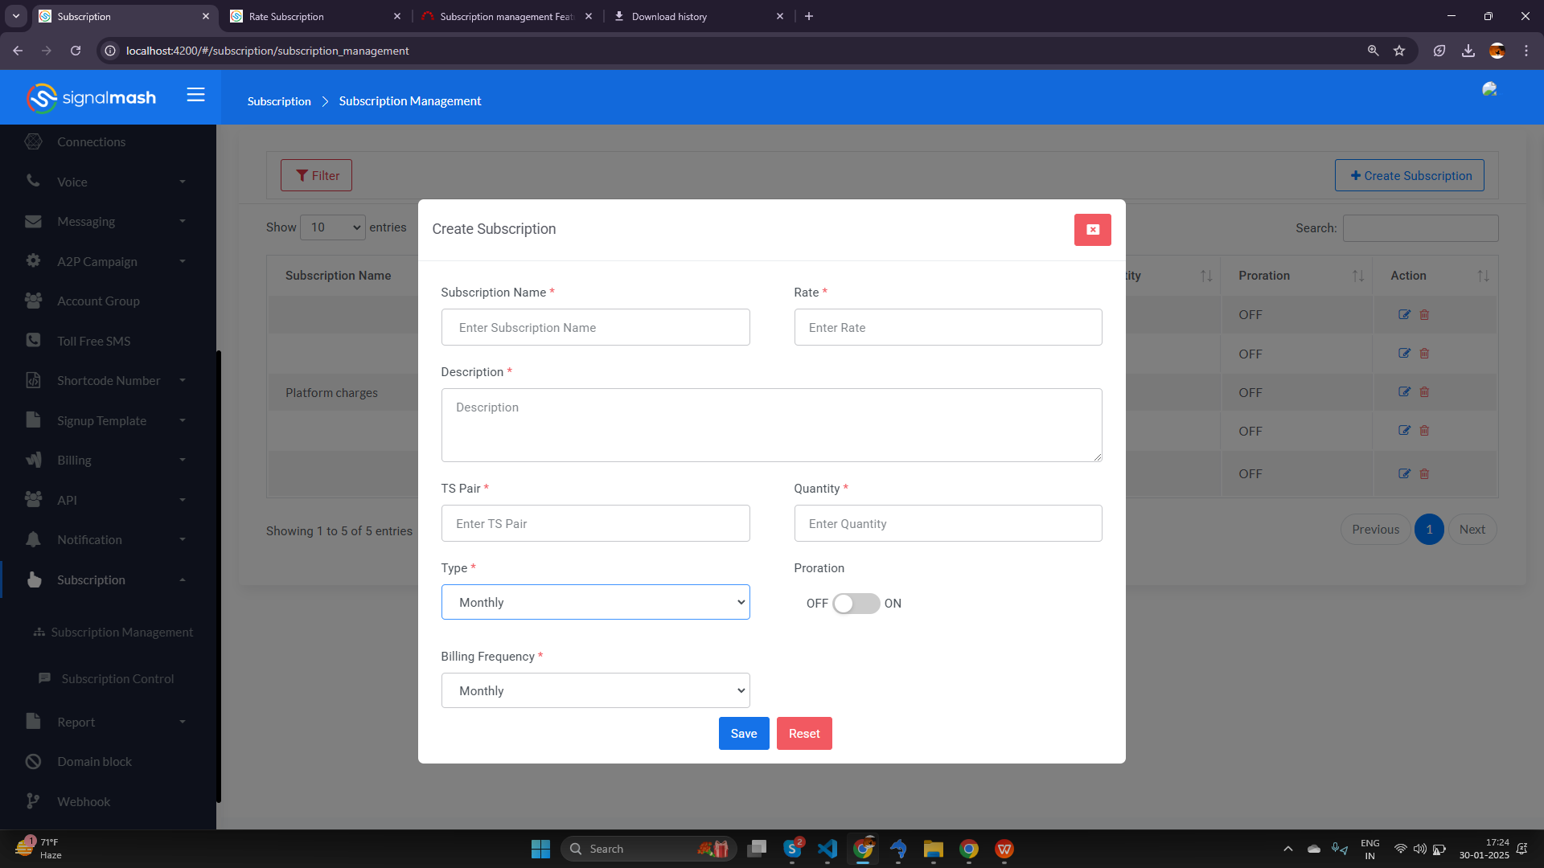Click the edit icon in second table row
The width and height of the screenshot is (1544, 868).
(1404, 353)
